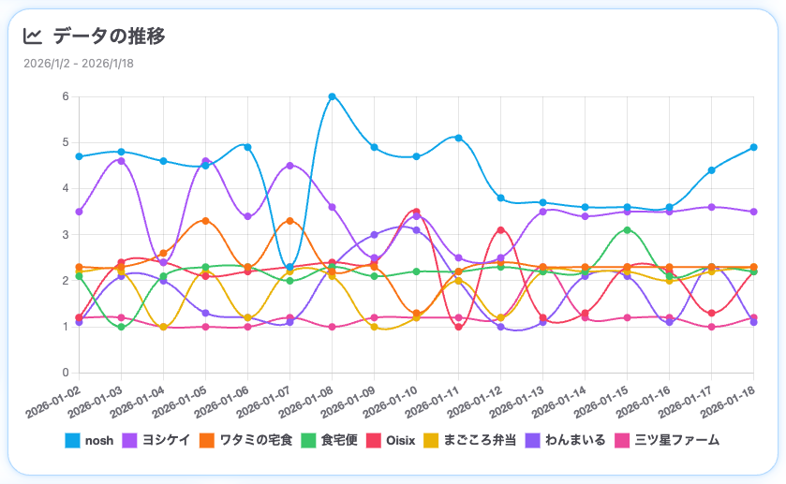Click the 食宅便 peak point on 2026-01-15
Image resolution: width=786 pixels, height=484 pixels.
pyautogui.click(x=628, y=230)
